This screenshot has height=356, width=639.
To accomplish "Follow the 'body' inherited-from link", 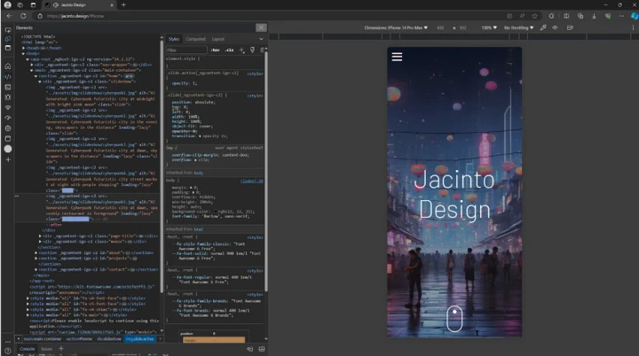I will coord(199,173).
